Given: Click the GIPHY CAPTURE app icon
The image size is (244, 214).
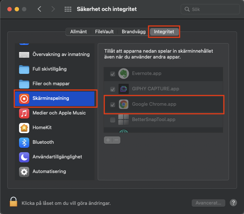Looking at the screenshot, I should [124, 89].
